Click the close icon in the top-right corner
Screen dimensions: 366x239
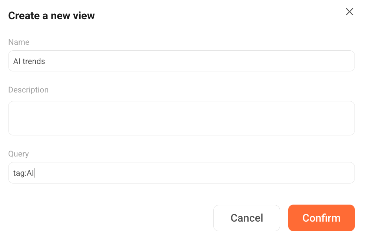(349, 11)
